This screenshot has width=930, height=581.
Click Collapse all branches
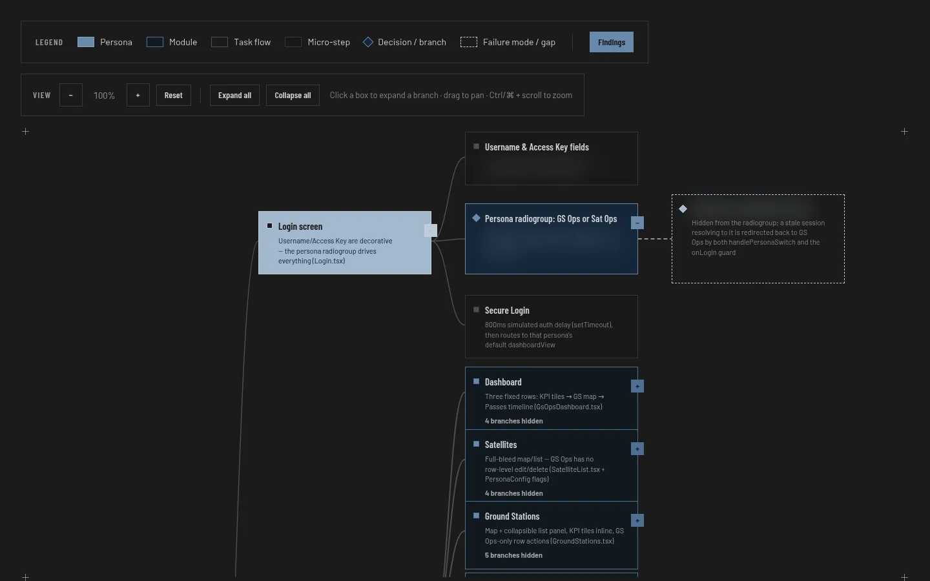click(x=293, y=95)
